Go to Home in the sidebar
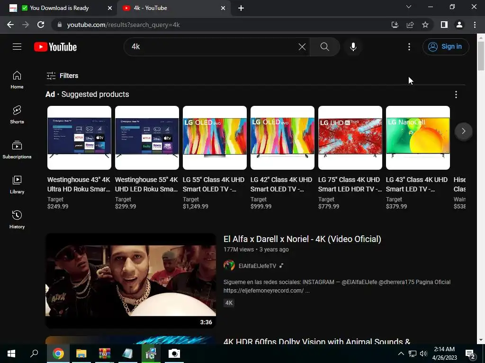The height and width of the screenshot is (363, 485). [x=17, y=80]
